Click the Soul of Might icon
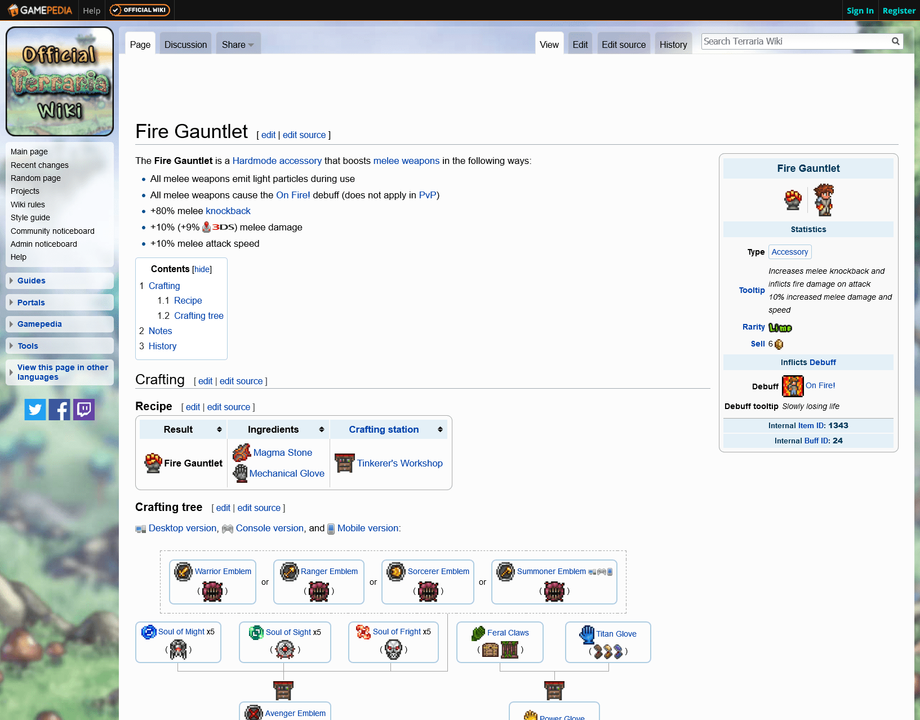920x720 pixels. [x=148, y=632]
